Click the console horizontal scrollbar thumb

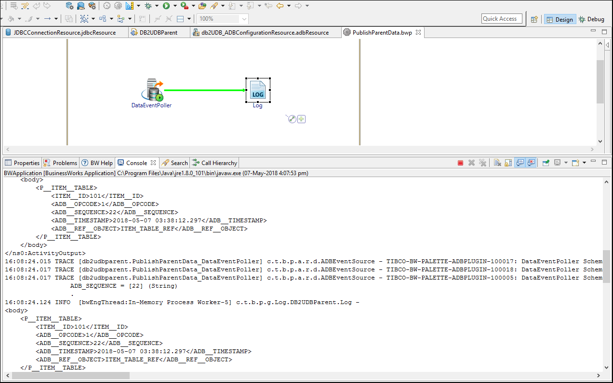[71, 375]
